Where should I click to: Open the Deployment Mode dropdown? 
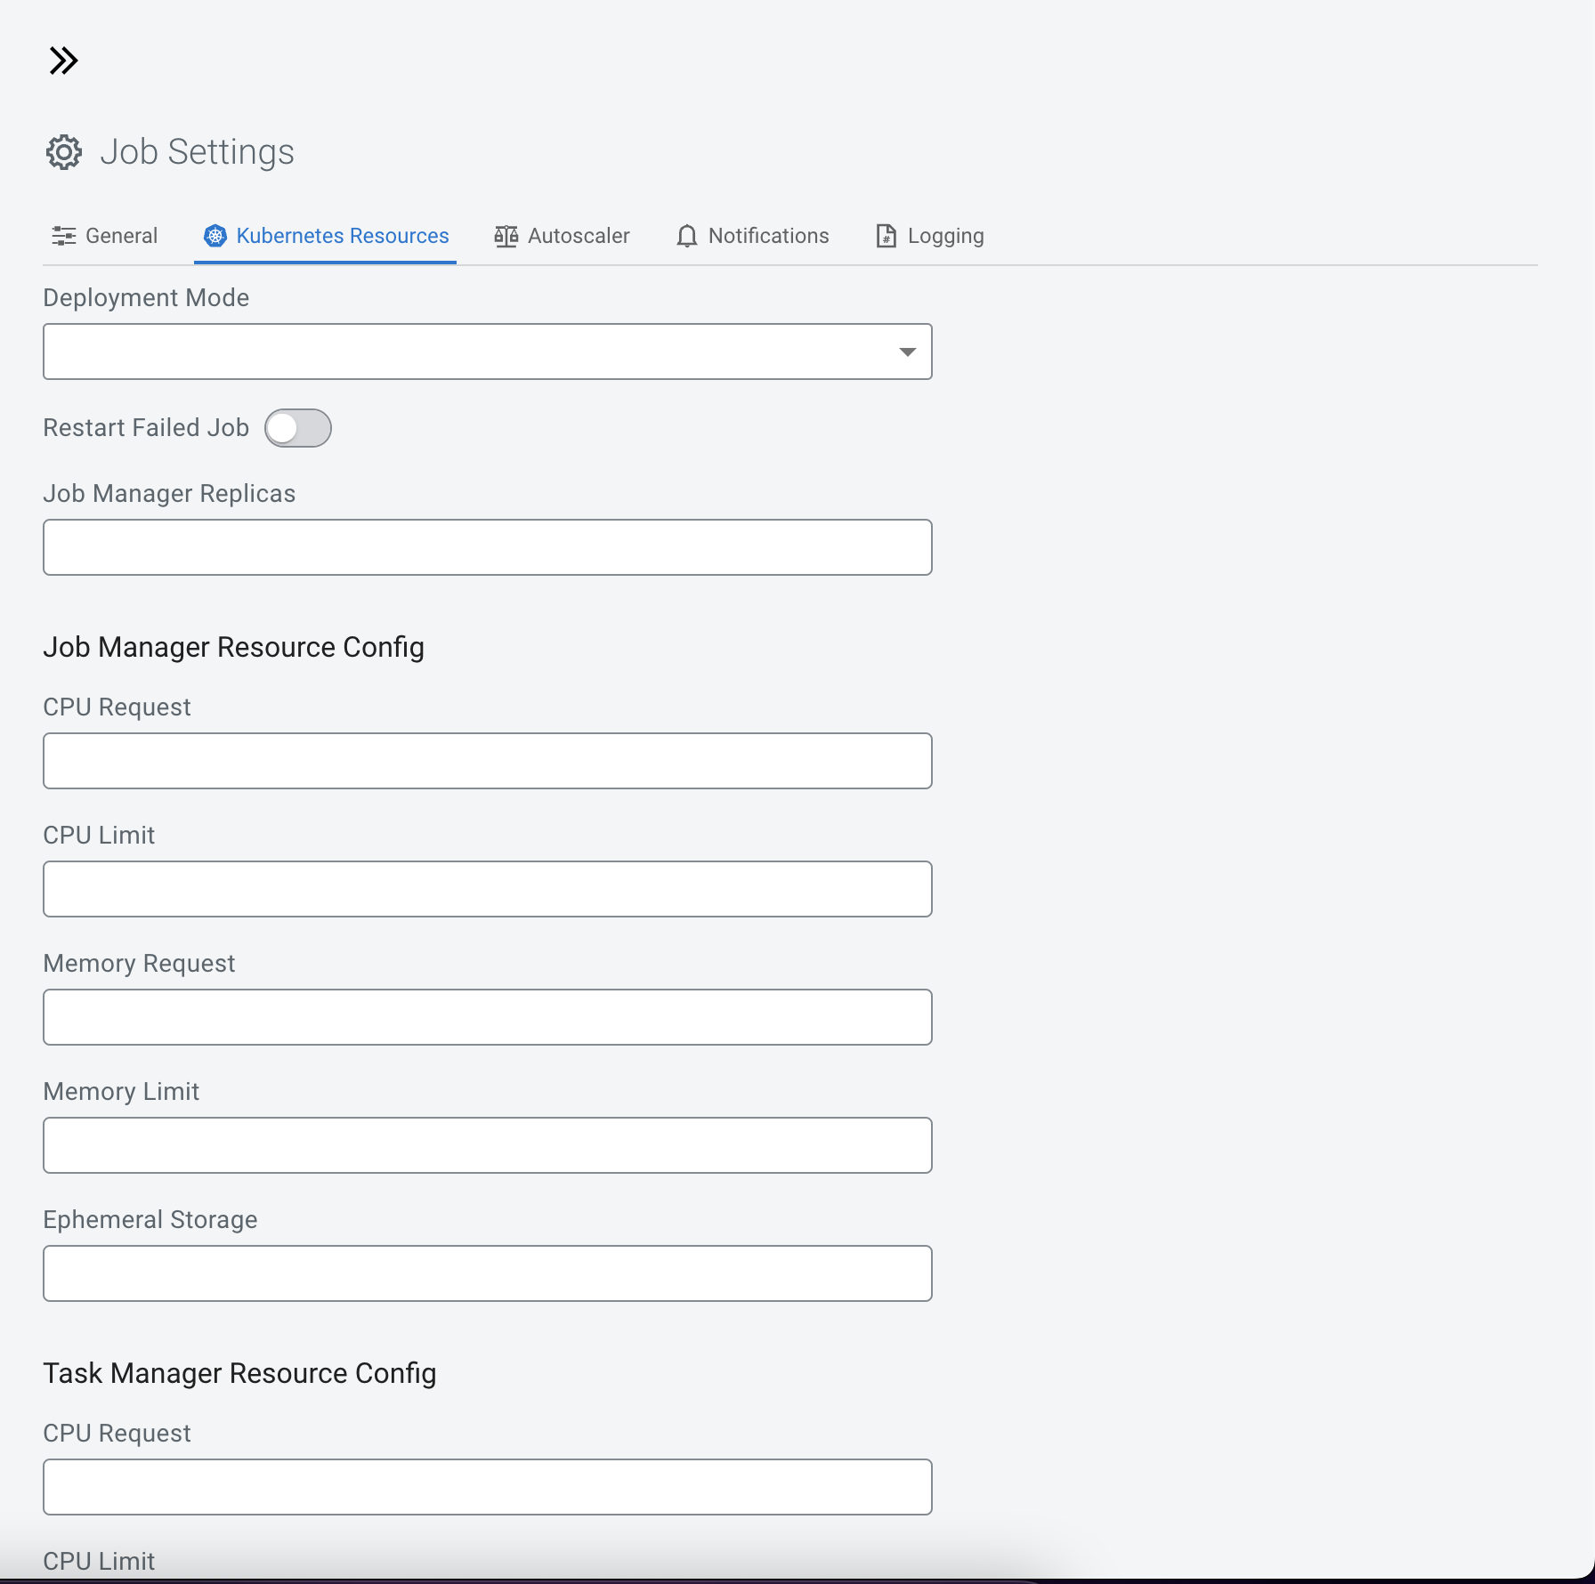tap(472, 352)
